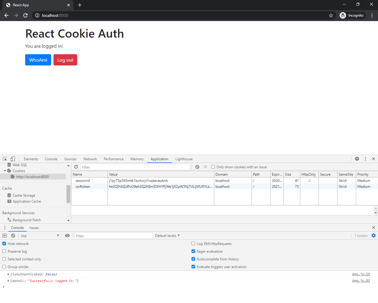Sort cookies by Name column
This screenshot has height=303, width=378.
[90, 174]
